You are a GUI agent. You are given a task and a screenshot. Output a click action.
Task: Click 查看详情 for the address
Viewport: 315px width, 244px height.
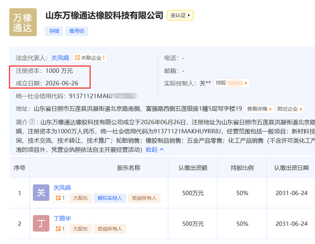(259, 109)
